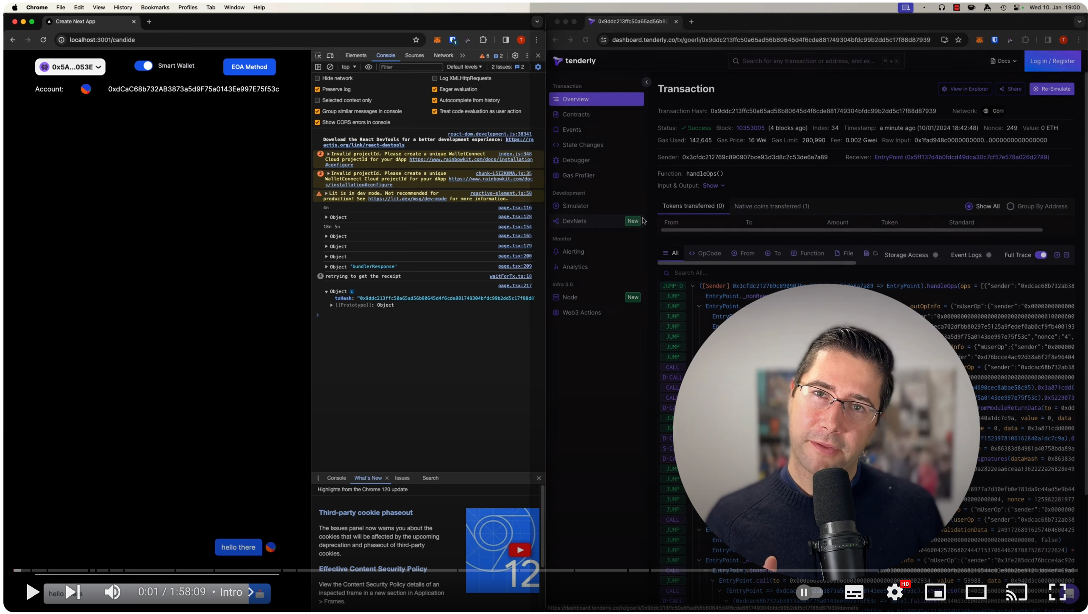Click the DevTools inspect element icon

click(318, 55)
